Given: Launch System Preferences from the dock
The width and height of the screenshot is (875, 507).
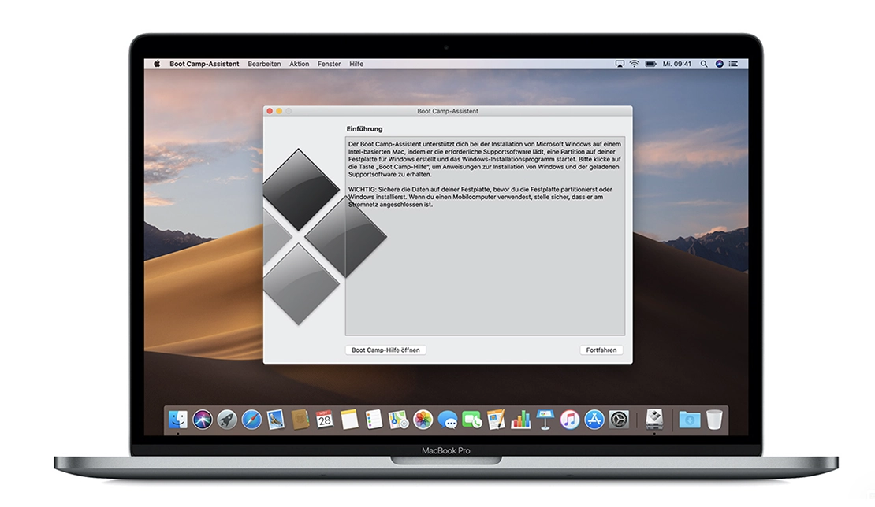Looking at the screenshot, I should pos(619,420).
